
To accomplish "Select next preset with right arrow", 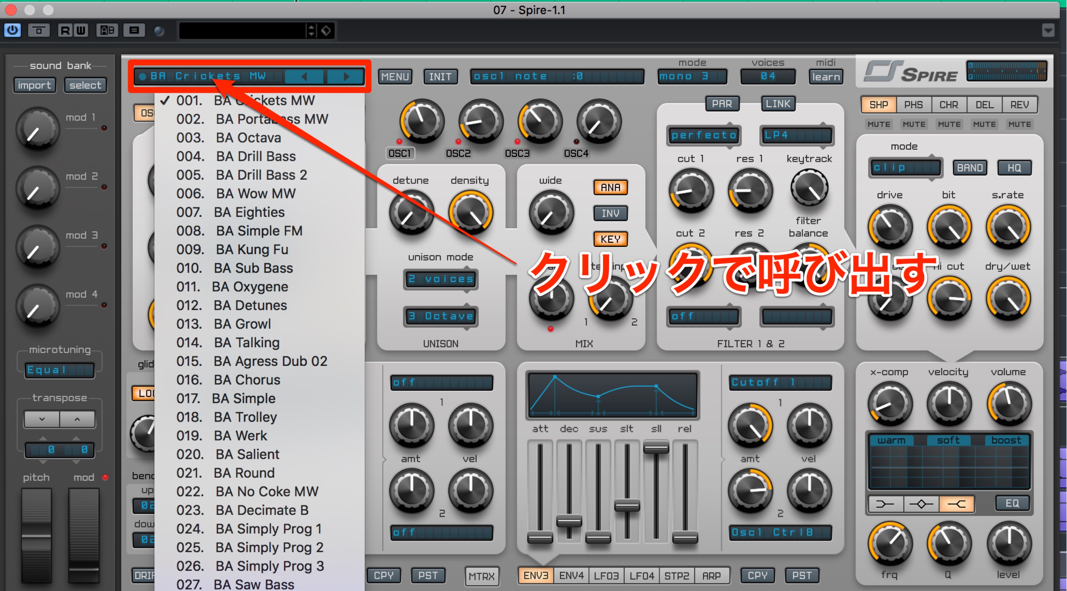I will click(x=346, y=76).
